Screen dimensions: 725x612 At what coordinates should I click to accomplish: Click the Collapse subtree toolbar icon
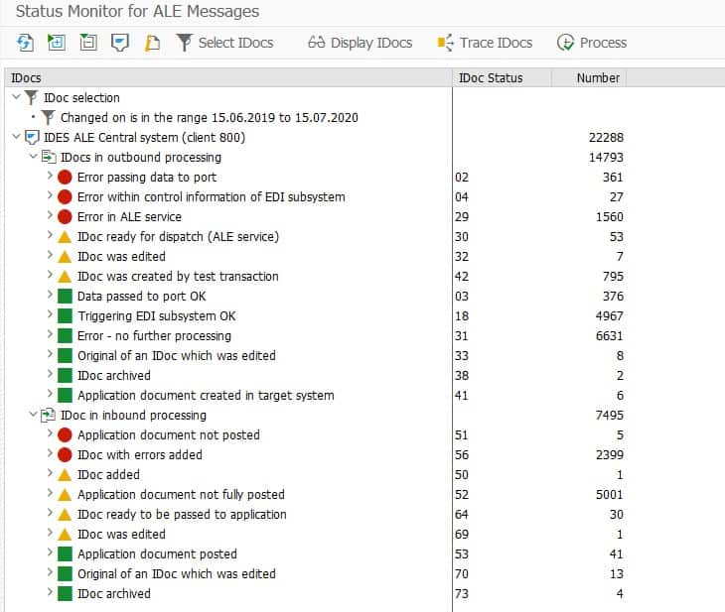(x=87, y=43)
